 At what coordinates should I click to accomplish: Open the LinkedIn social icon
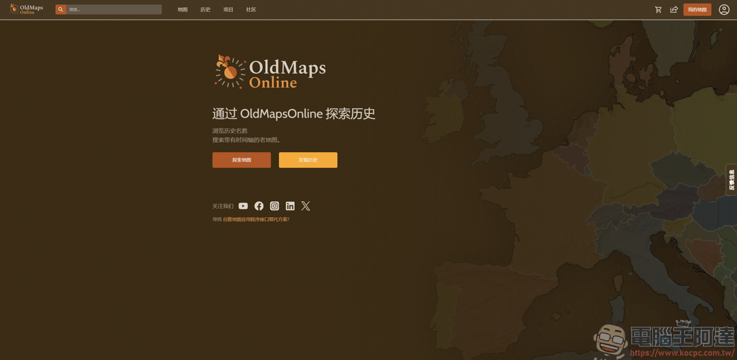[290, 206]
